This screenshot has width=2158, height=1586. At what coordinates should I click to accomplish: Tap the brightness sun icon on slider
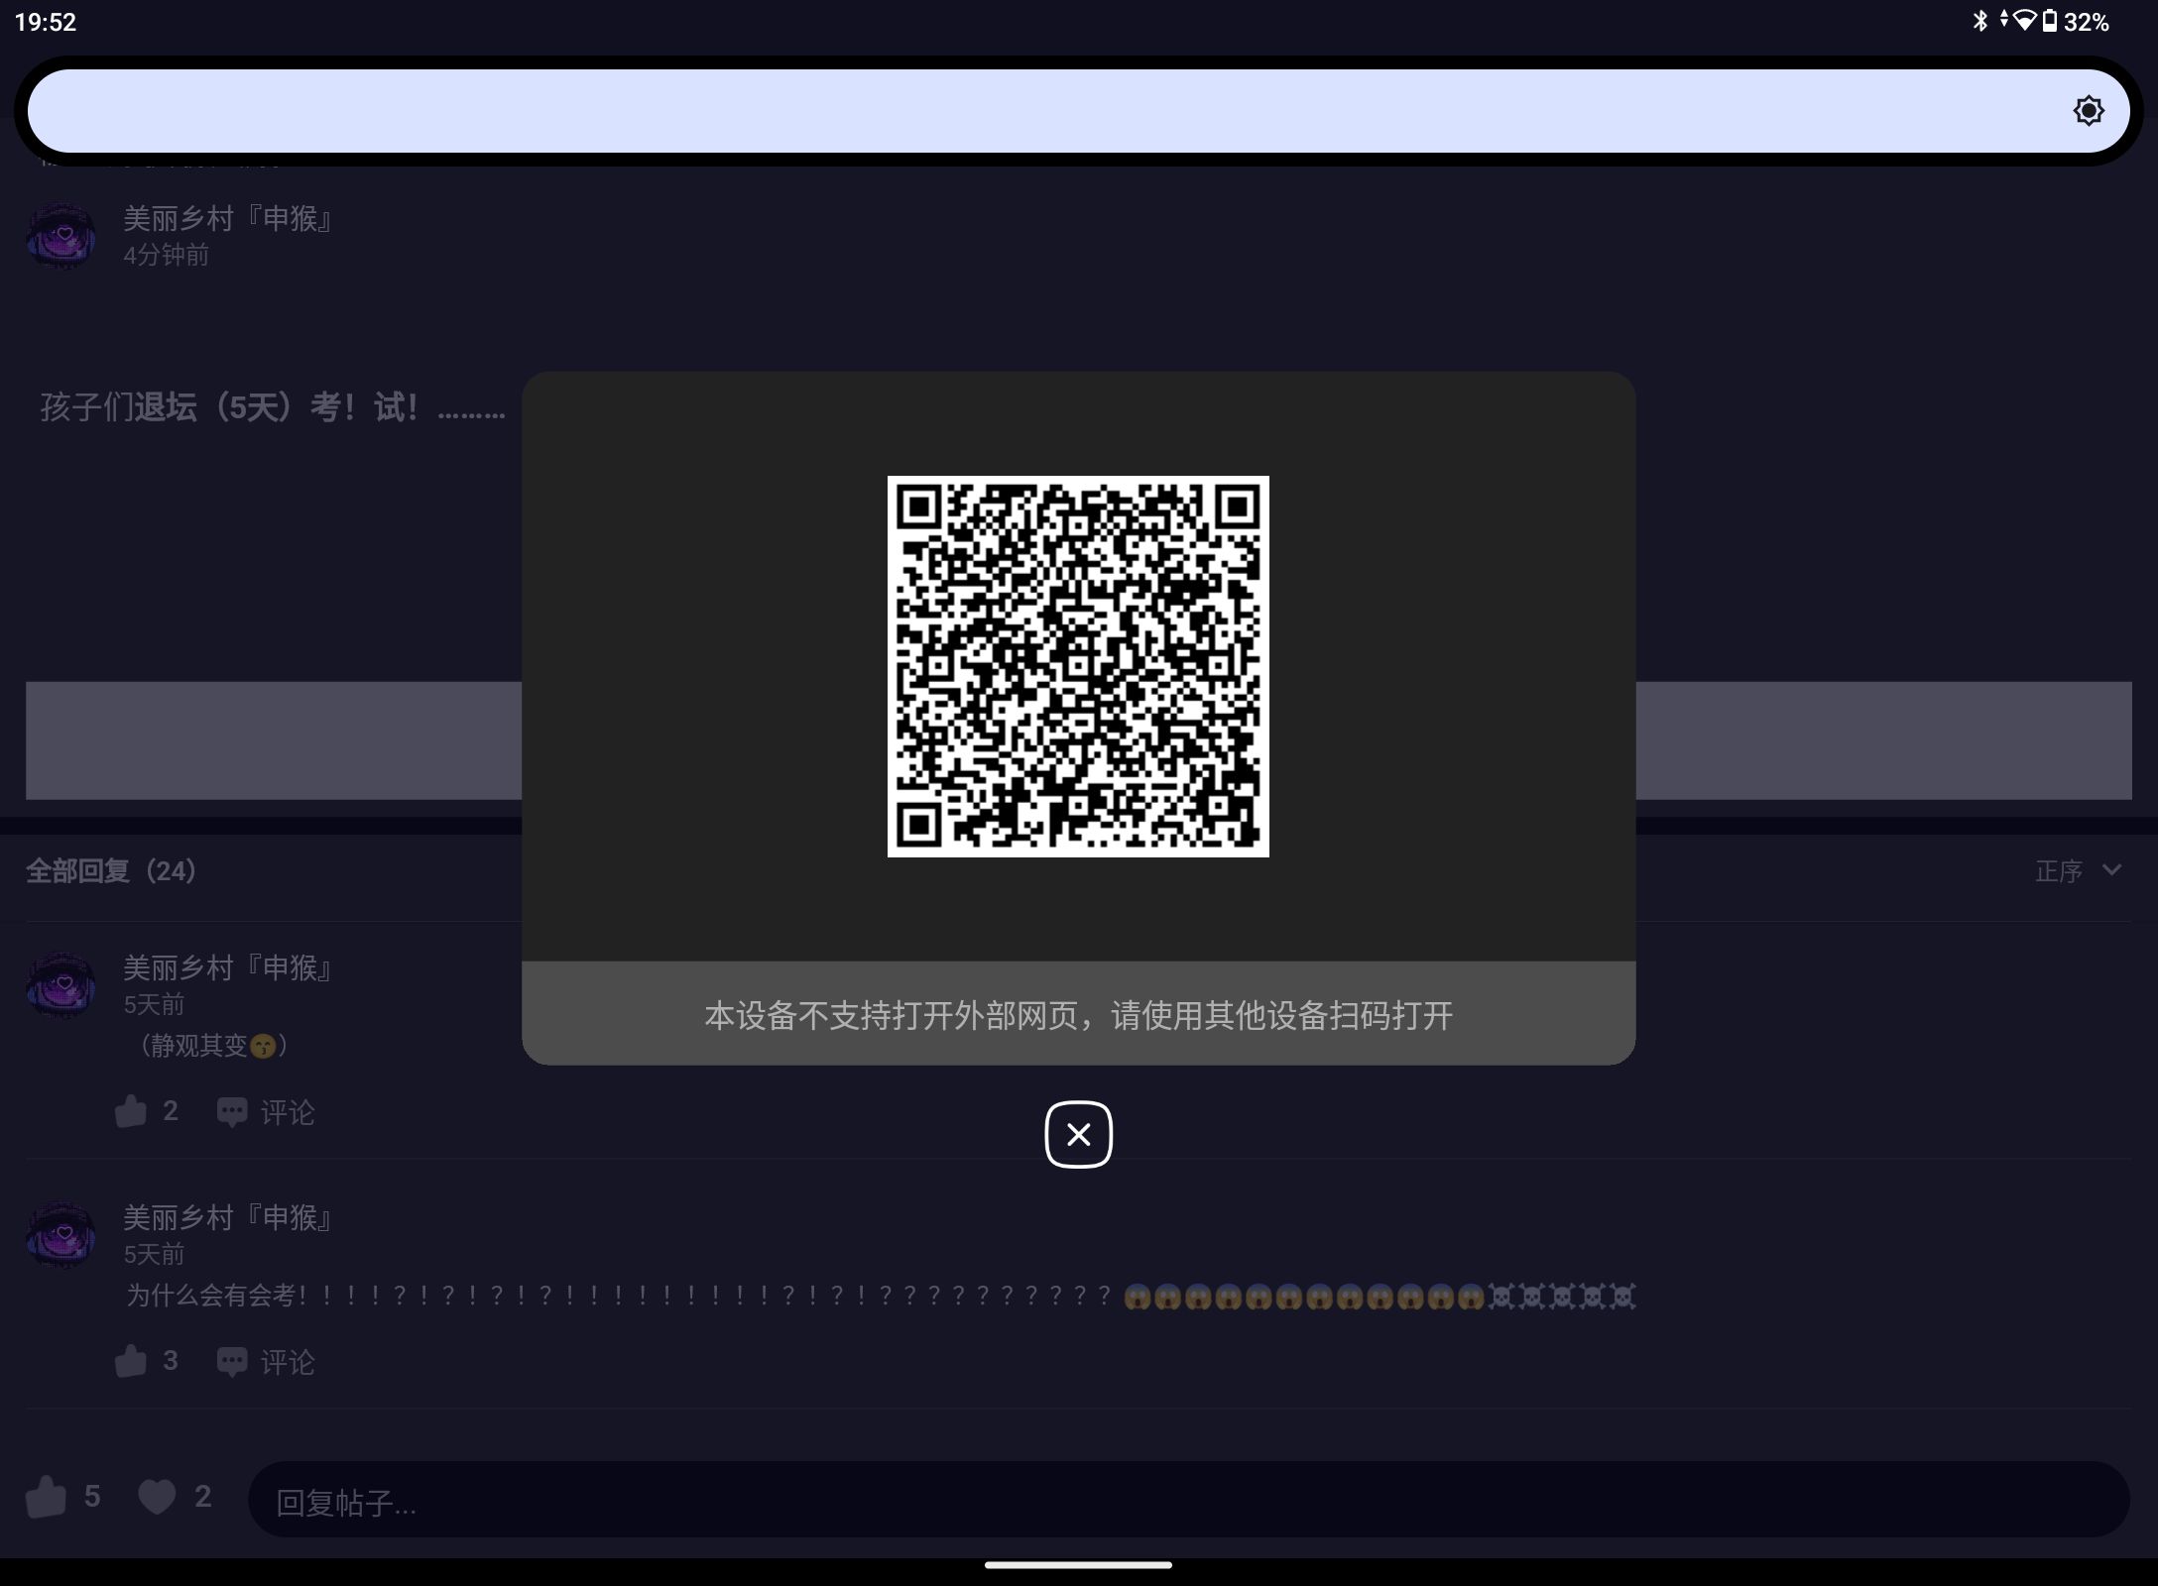(x=2088, y=110)
